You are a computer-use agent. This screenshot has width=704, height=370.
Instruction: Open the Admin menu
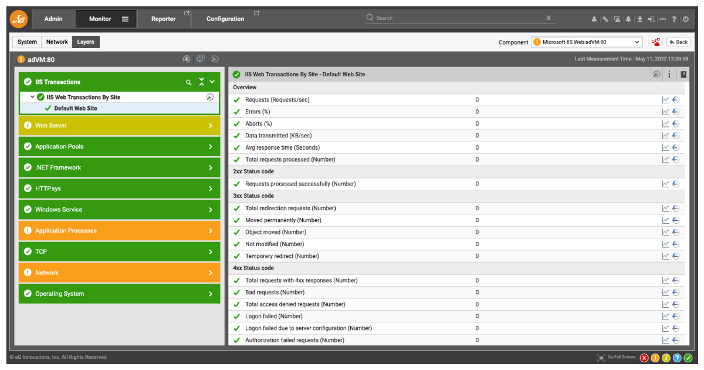53,19
